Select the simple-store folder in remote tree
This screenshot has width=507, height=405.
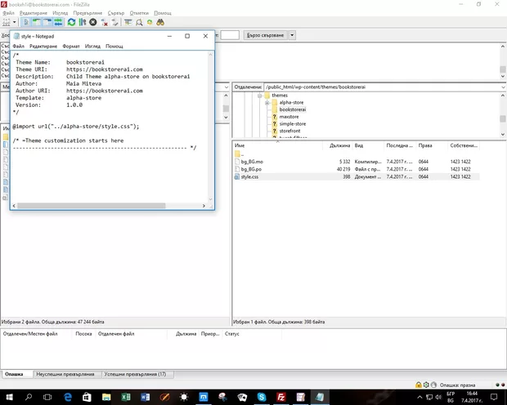[x=292, y=123]
